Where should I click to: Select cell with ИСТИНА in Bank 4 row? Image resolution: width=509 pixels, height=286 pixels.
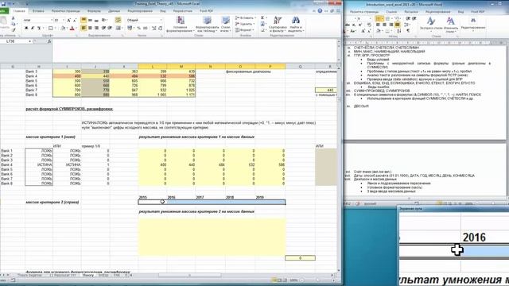point(39,164)
